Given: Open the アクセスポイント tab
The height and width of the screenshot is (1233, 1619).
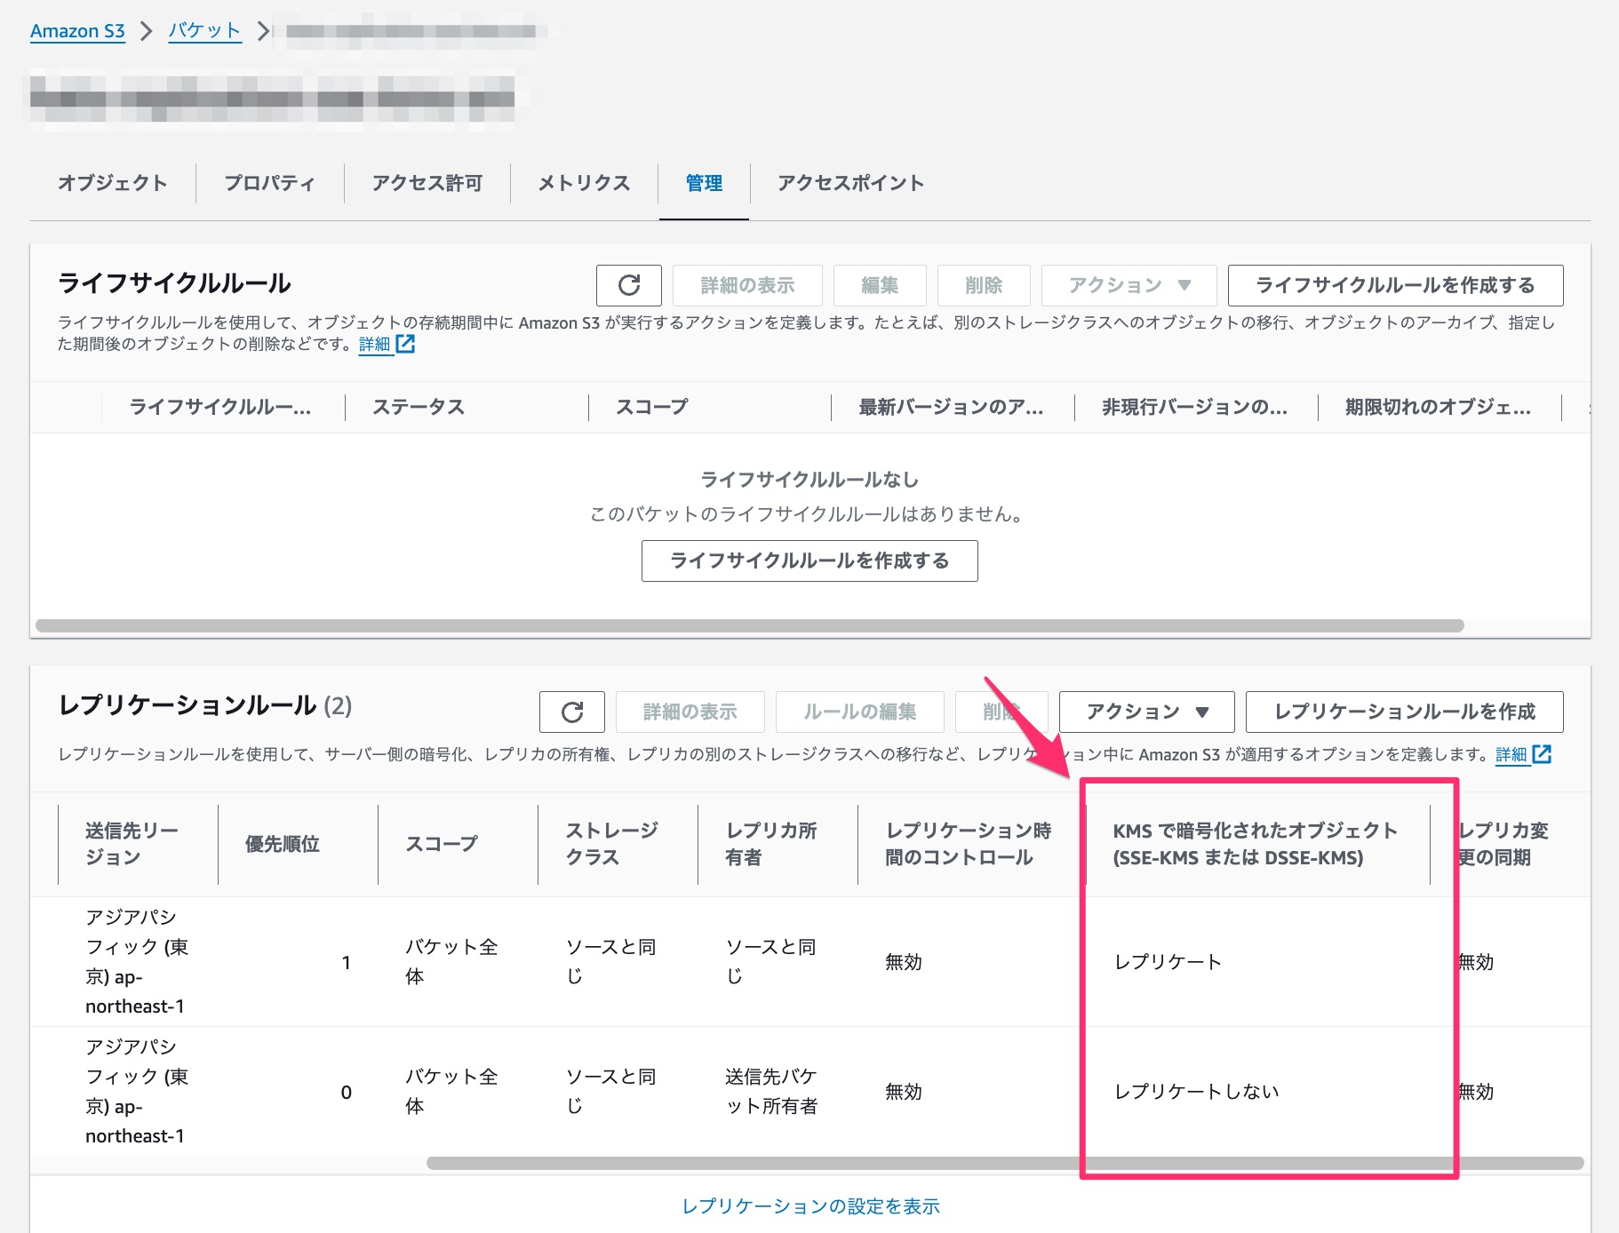Looking at the screenshot, I should pyautogui.click(x=849, y=183).
